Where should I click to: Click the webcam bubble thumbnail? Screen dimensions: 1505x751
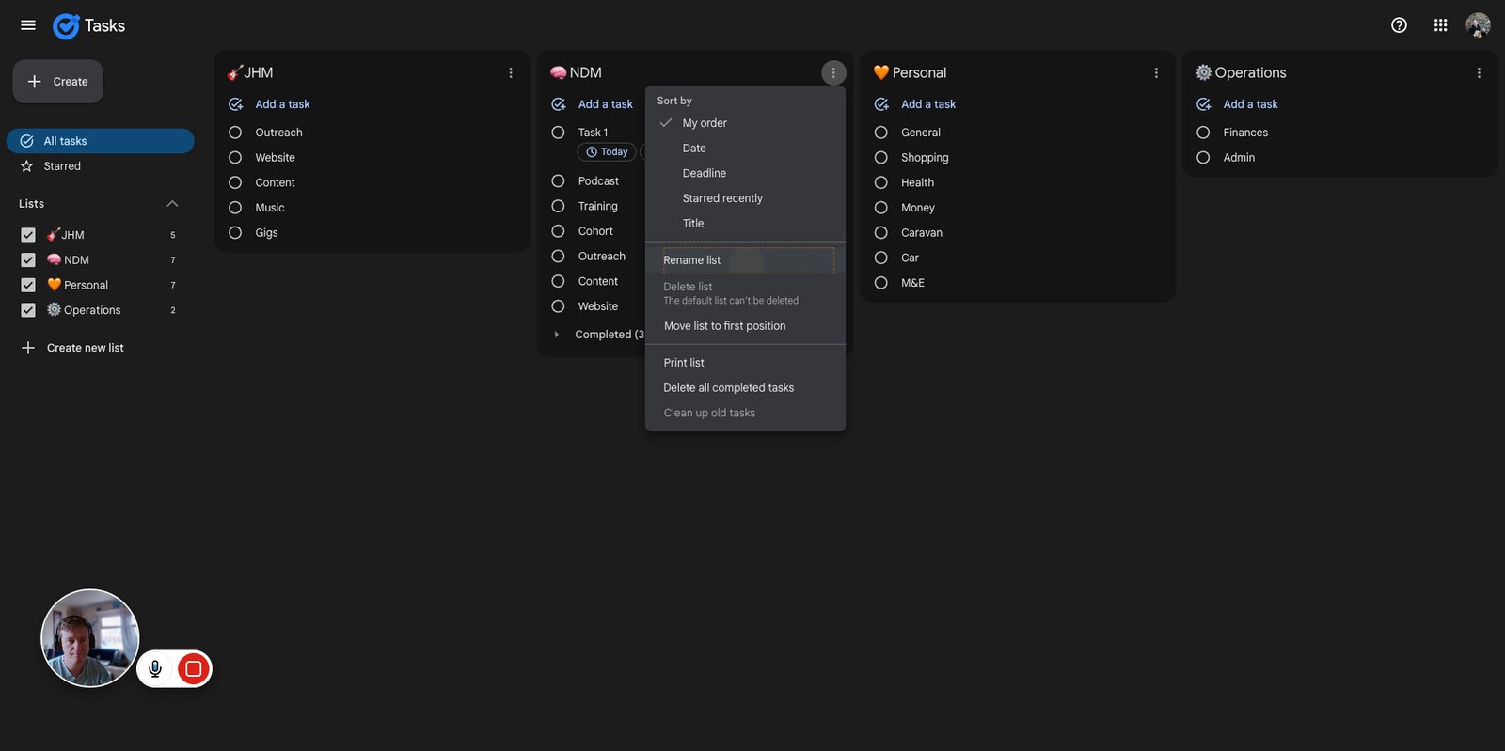click(90, 638)
